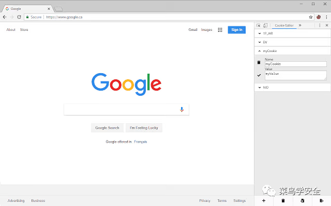The image size is (331, 206).
Task: Activate the DevTools inspect element tool
Action: point(259,25)
